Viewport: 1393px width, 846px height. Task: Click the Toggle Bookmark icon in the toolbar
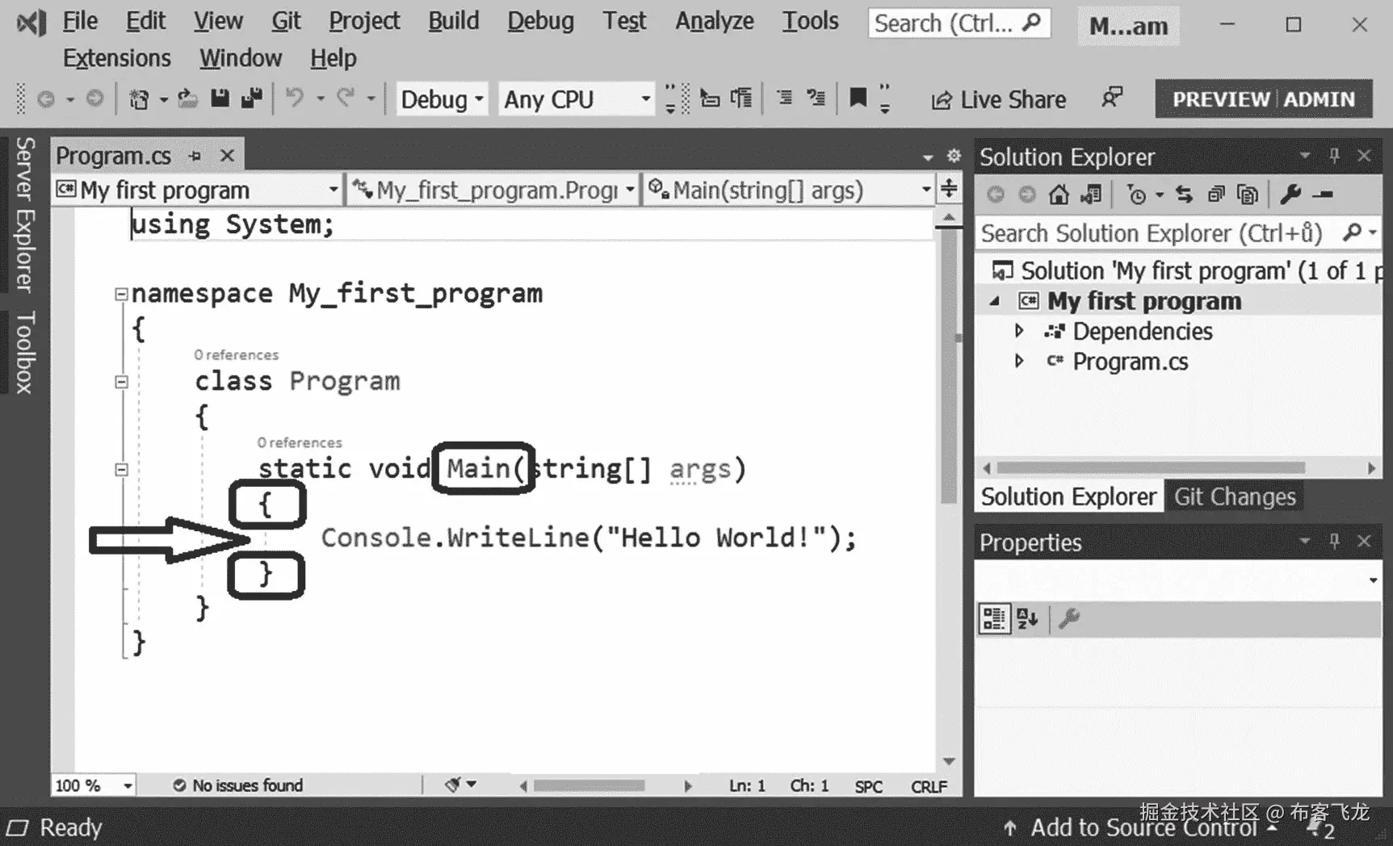pyautogui.click(x=858, y=98)
